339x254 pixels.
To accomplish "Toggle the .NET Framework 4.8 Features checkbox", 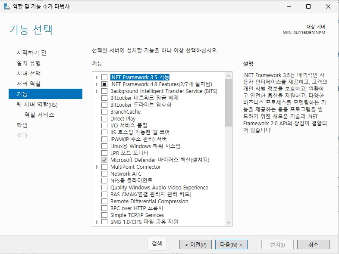I will click(104, 84).
